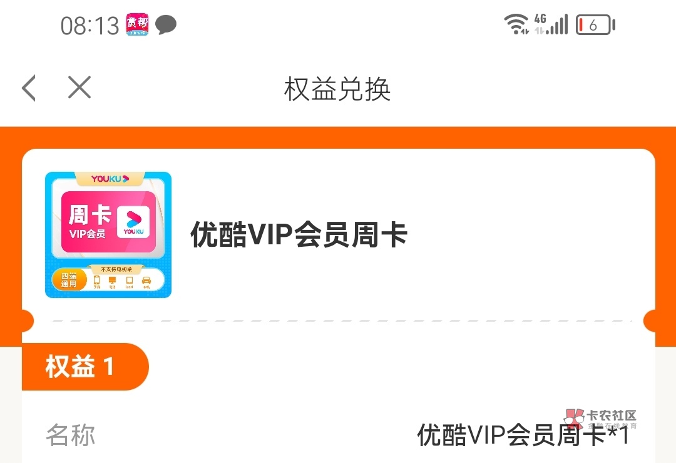
Task: Tap the 08:13 clock
Action: pyautogui.click(x=90, y=26)
